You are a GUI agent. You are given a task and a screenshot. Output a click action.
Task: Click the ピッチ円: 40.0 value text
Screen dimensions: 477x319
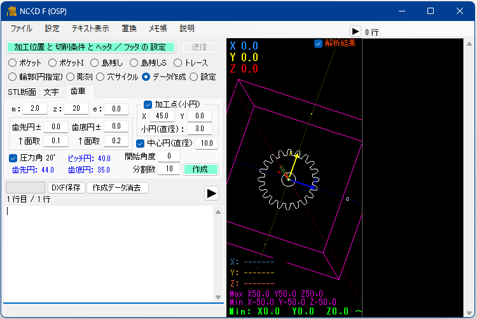[89, 159]
